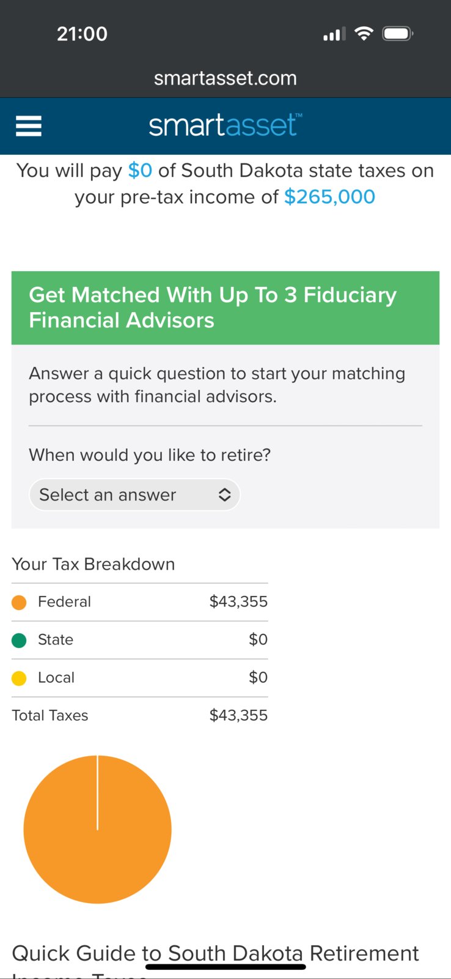Tap the smartasset.com address bar
The image size is (451, 979).
(x=226, y=78)
